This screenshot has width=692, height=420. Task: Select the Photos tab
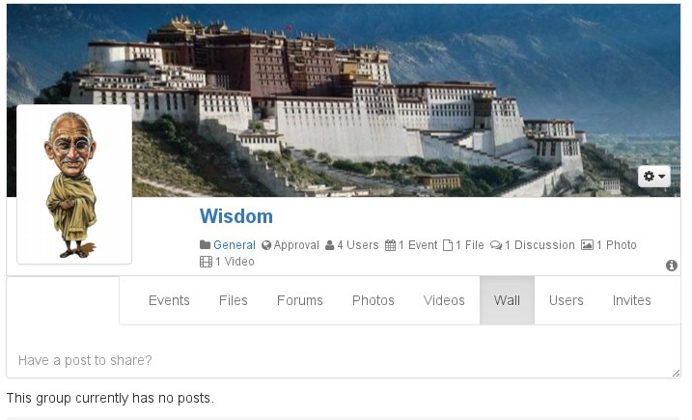(373, 300)
